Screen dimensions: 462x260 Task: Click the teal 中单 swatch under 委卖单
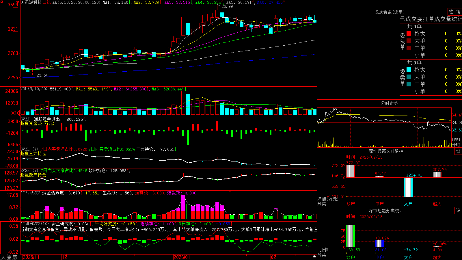(x=409, y=84)
